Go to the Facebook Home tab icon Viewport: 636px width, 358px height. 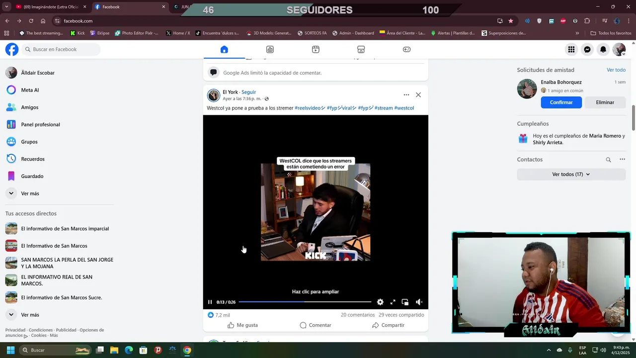pos(224,49)
